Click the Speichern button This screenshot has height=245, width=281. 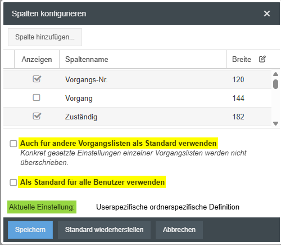tap(30, 230)
